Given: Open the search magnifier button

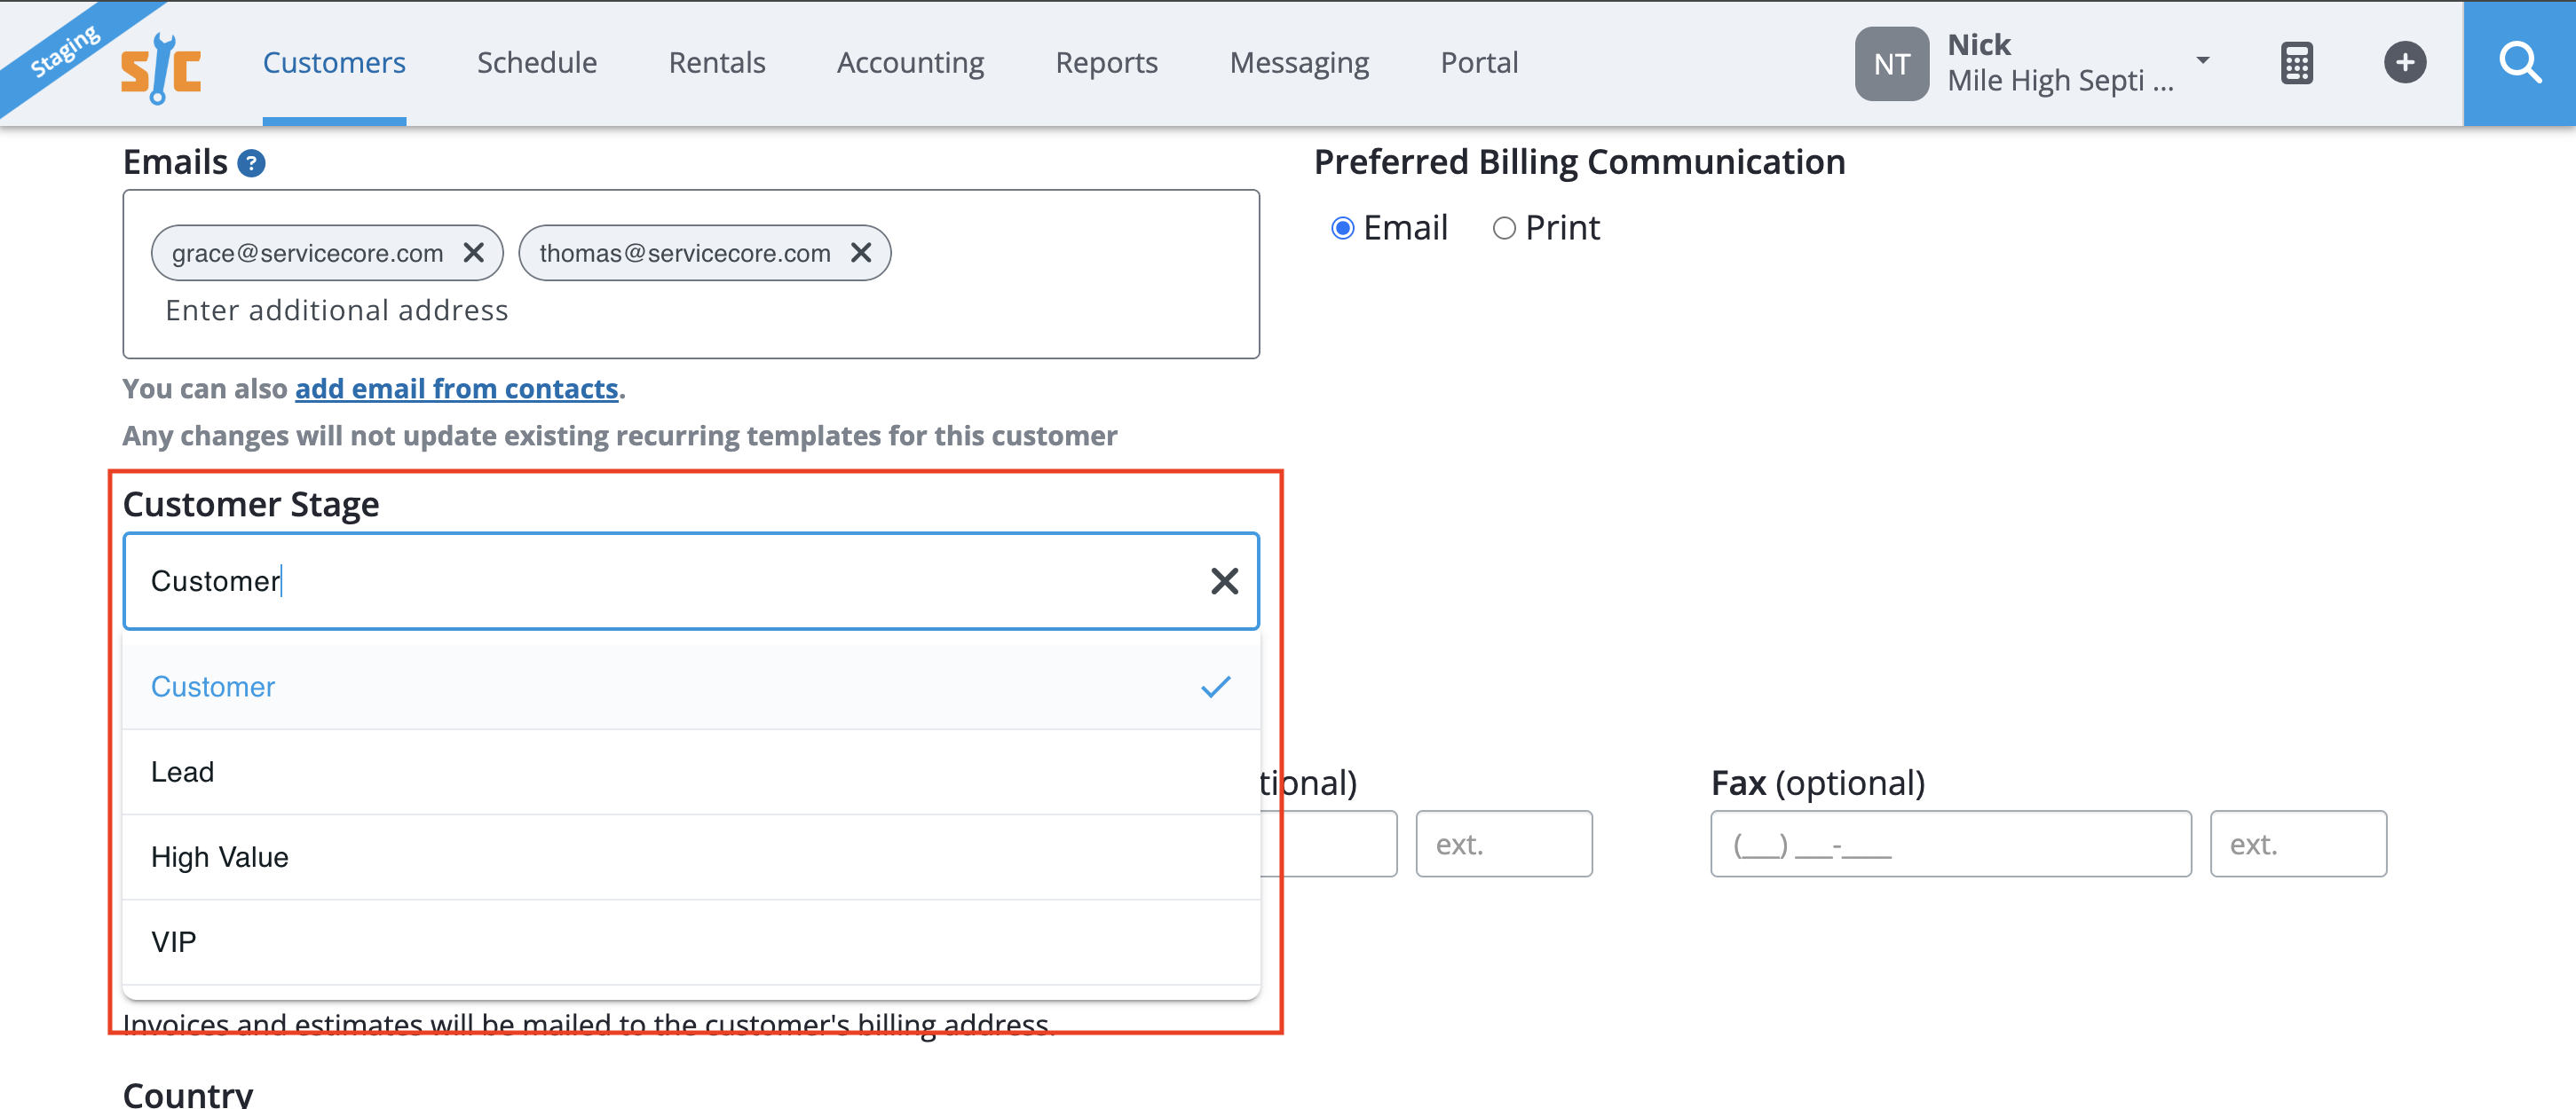Looking at the screenshot, I should click(2519, 63).
